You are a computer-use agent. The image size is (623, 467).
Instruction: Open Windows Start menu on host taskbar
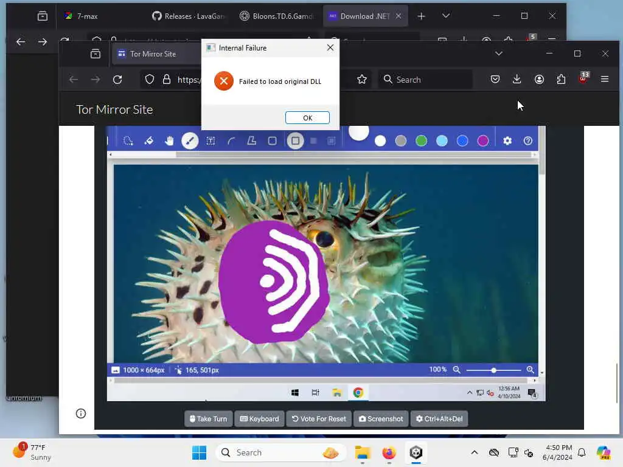199,452
